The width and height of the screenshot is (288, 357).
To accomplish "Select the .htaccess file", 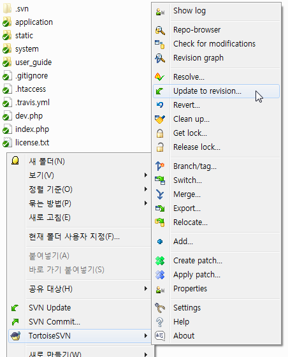I will pyautogui.click(x=24, y=89).
